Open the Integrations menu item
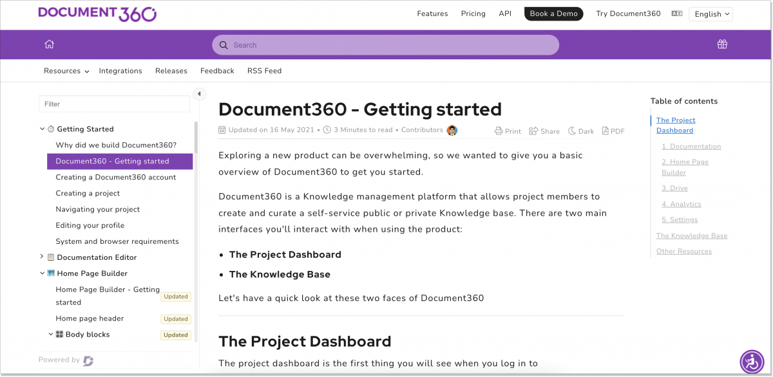 point(120,71)
